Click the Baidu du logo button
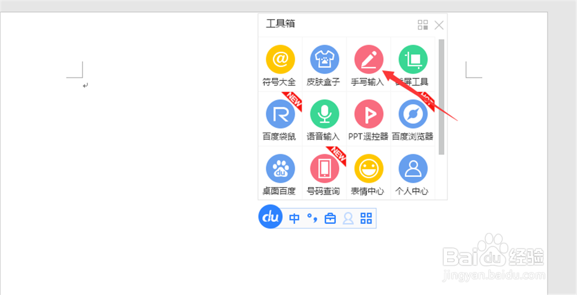Image resolution: width=577 pixels, height=295 pixels. [x=271, y=218]
